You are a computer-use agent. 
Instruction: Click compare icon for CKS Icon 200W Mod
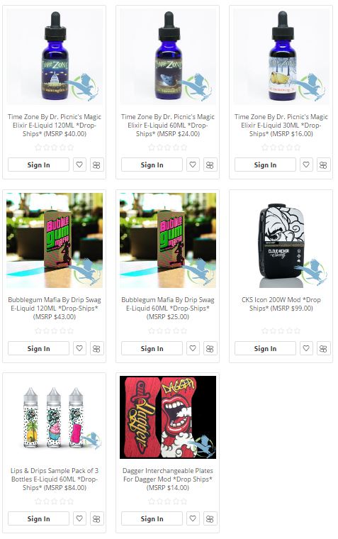click(323, 348)
